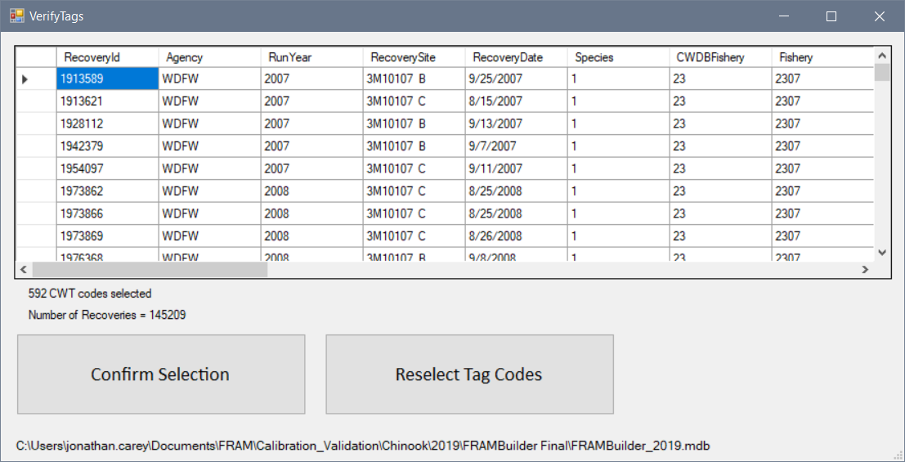The image size is (905, 462).
Task: Click RecoveryDate cell 8/15/2007
Action: point(516,101)
